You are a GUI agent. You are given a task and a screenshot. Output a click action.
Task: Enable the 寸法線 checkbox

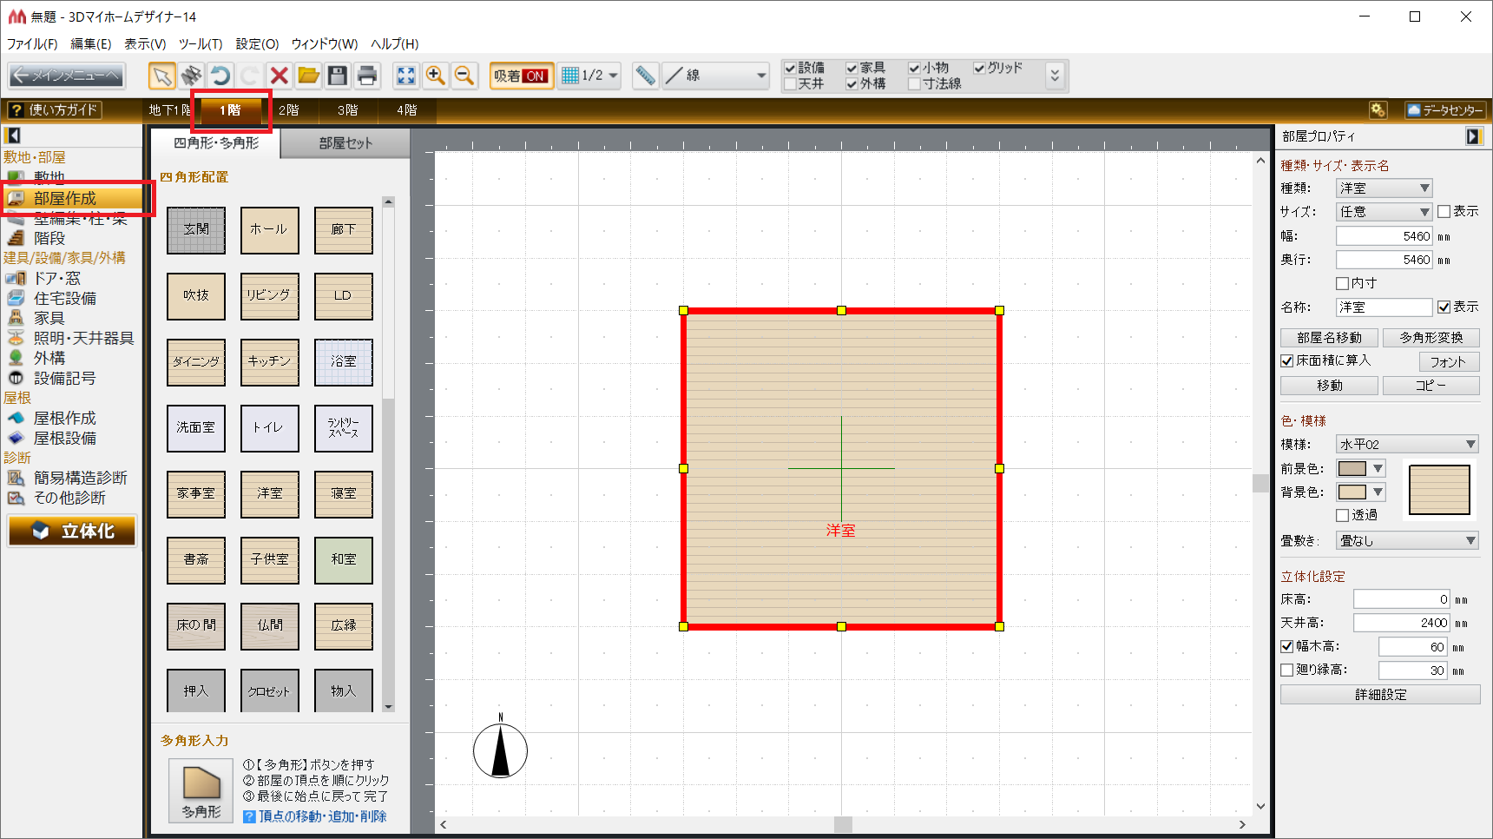tap(914, 84)
